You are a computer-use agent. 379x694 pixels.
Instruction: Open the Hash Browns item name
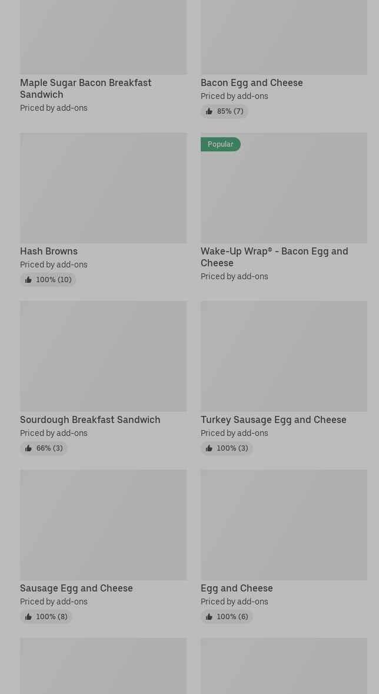coord(49,252)
